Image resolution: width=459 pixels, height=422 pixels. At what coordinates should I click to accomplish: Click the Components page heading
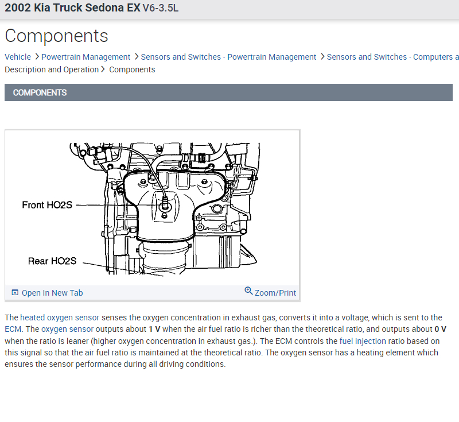click(56, 36)
